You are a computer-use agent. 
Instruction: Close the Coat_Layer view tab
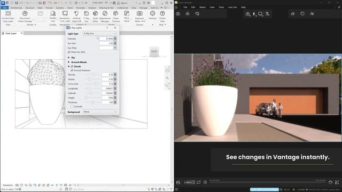point(21,33)
